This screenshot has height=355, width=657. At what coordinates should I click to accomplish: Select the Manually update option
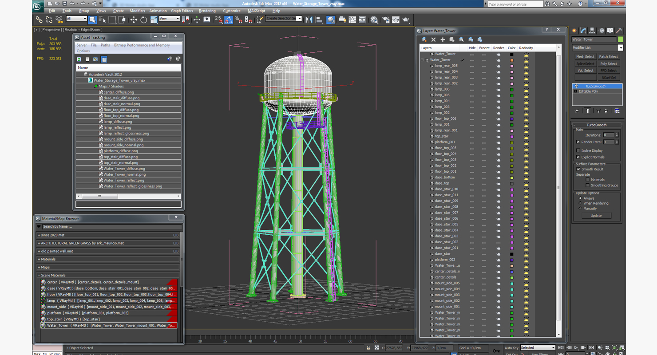click(x=580, y=209)
